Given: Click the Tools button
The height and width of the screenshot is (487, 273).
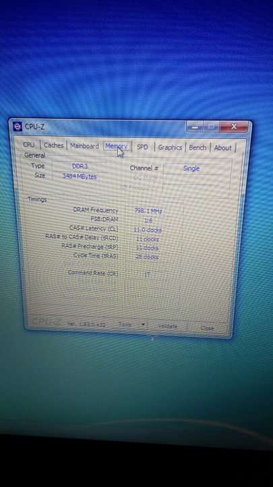Looking at the screenshot, I should 125,324.
